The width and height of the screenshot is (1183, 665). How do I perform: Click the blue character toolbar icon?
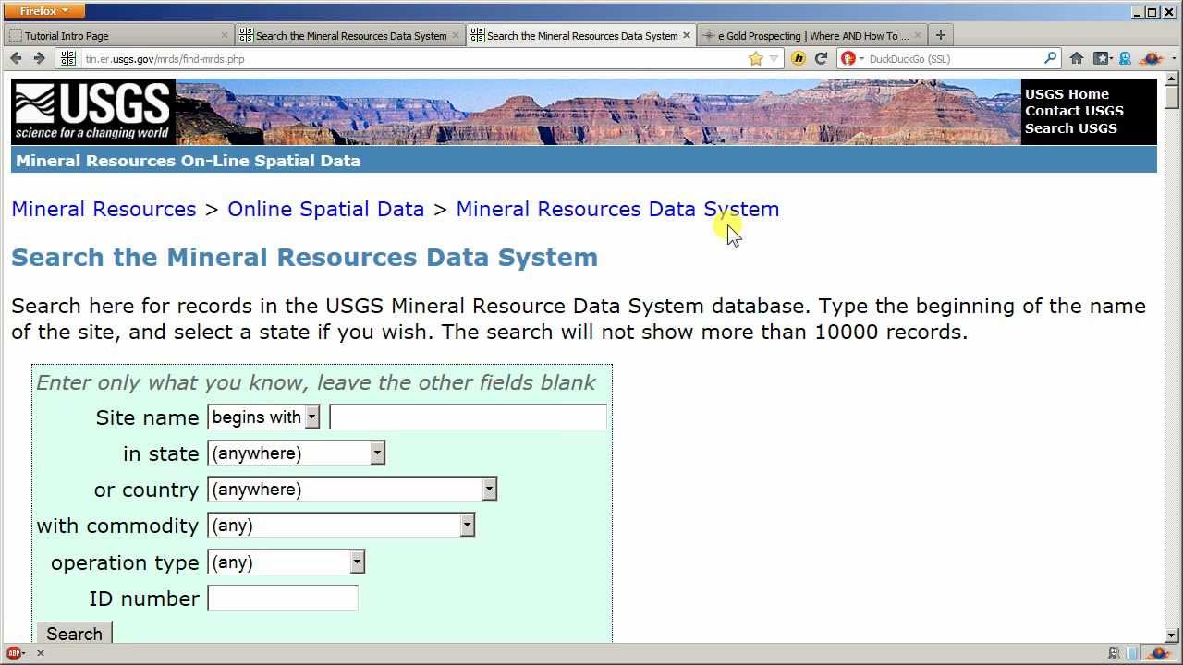(1125, 58)
